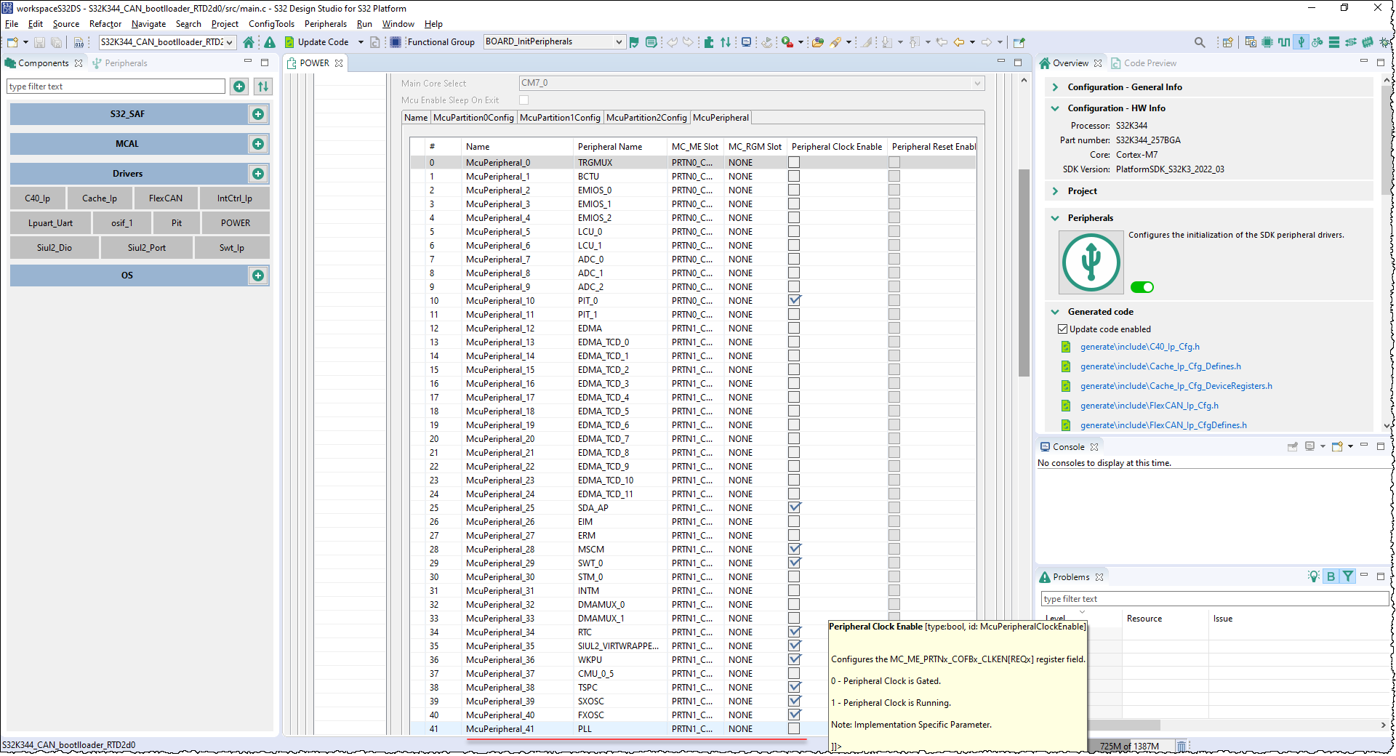Screen dimensions: 1396x756
Task: Click the search magnifier icon in toolbar
Action: (x=1200, y=42)
